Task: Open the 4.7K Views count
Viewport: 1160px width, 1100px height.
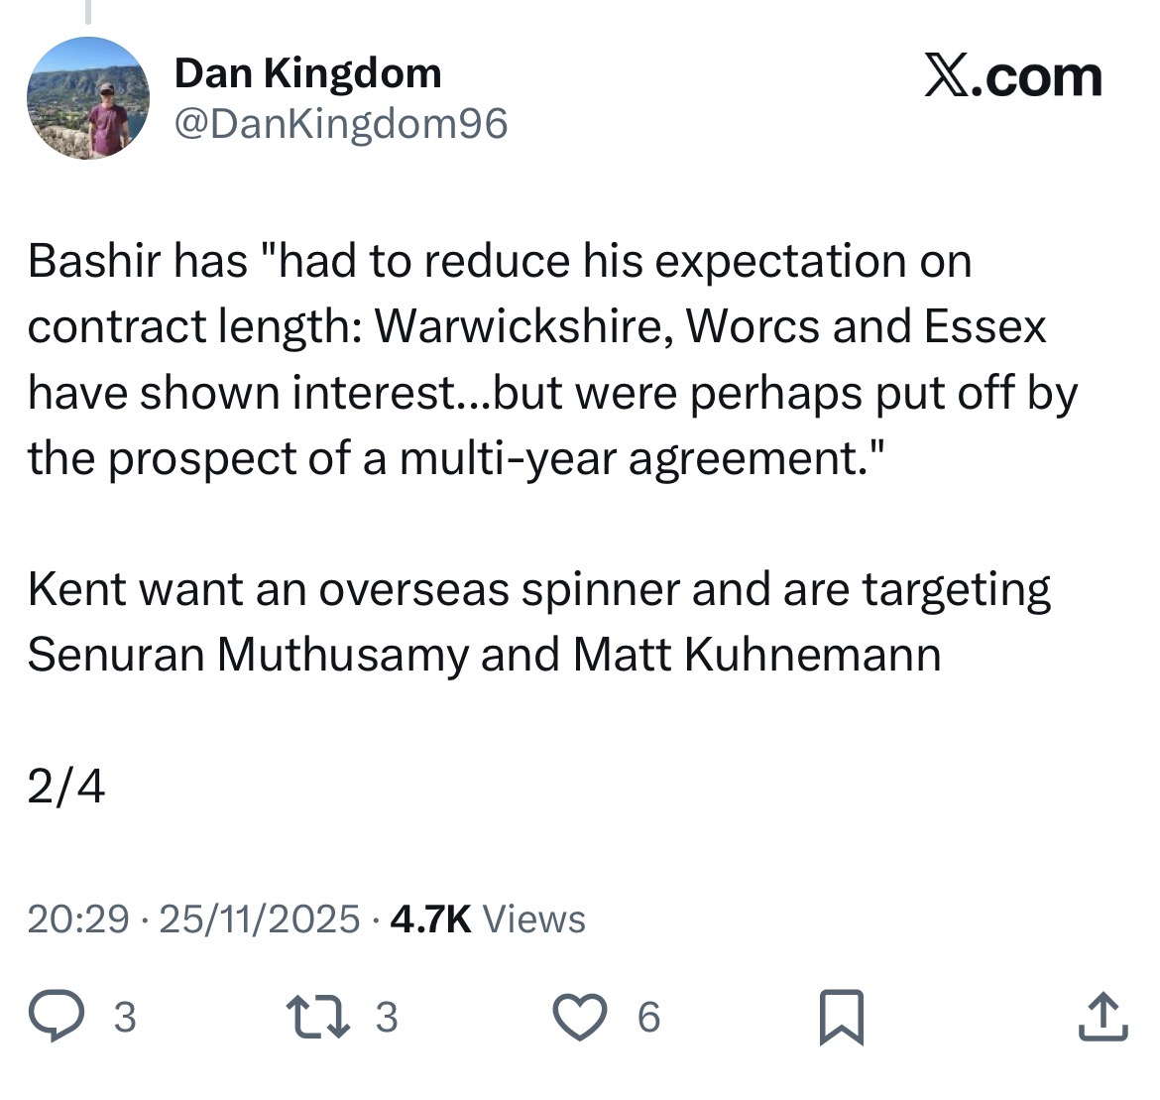Action: point(488,919)
